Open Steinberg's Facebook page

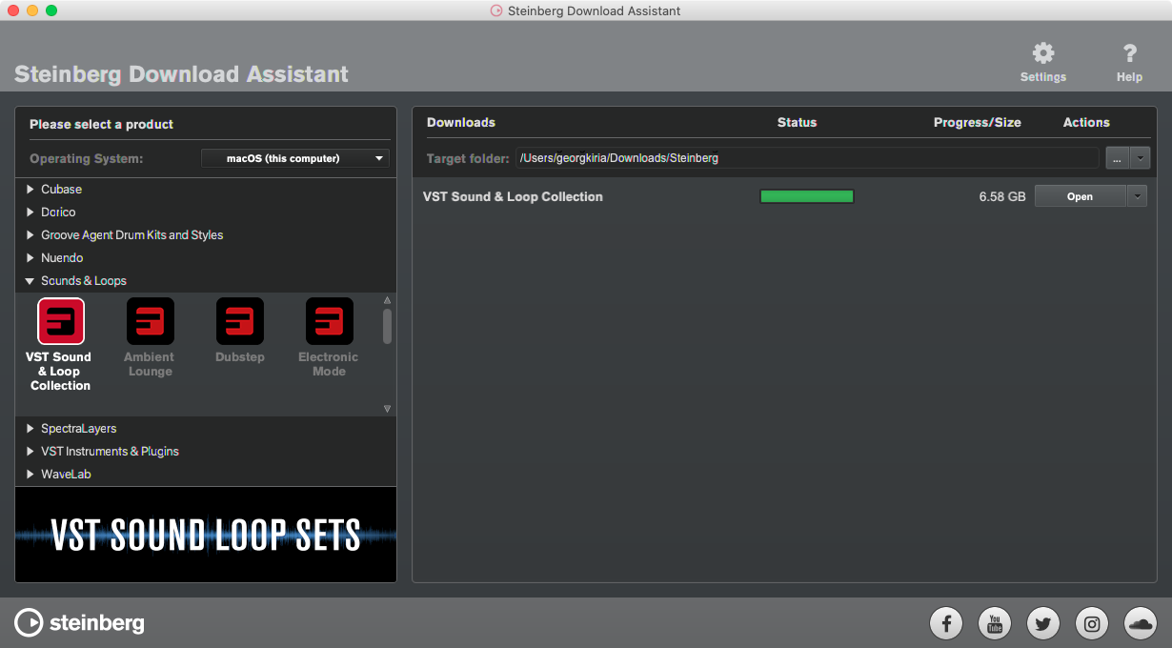tap(945, 623)
